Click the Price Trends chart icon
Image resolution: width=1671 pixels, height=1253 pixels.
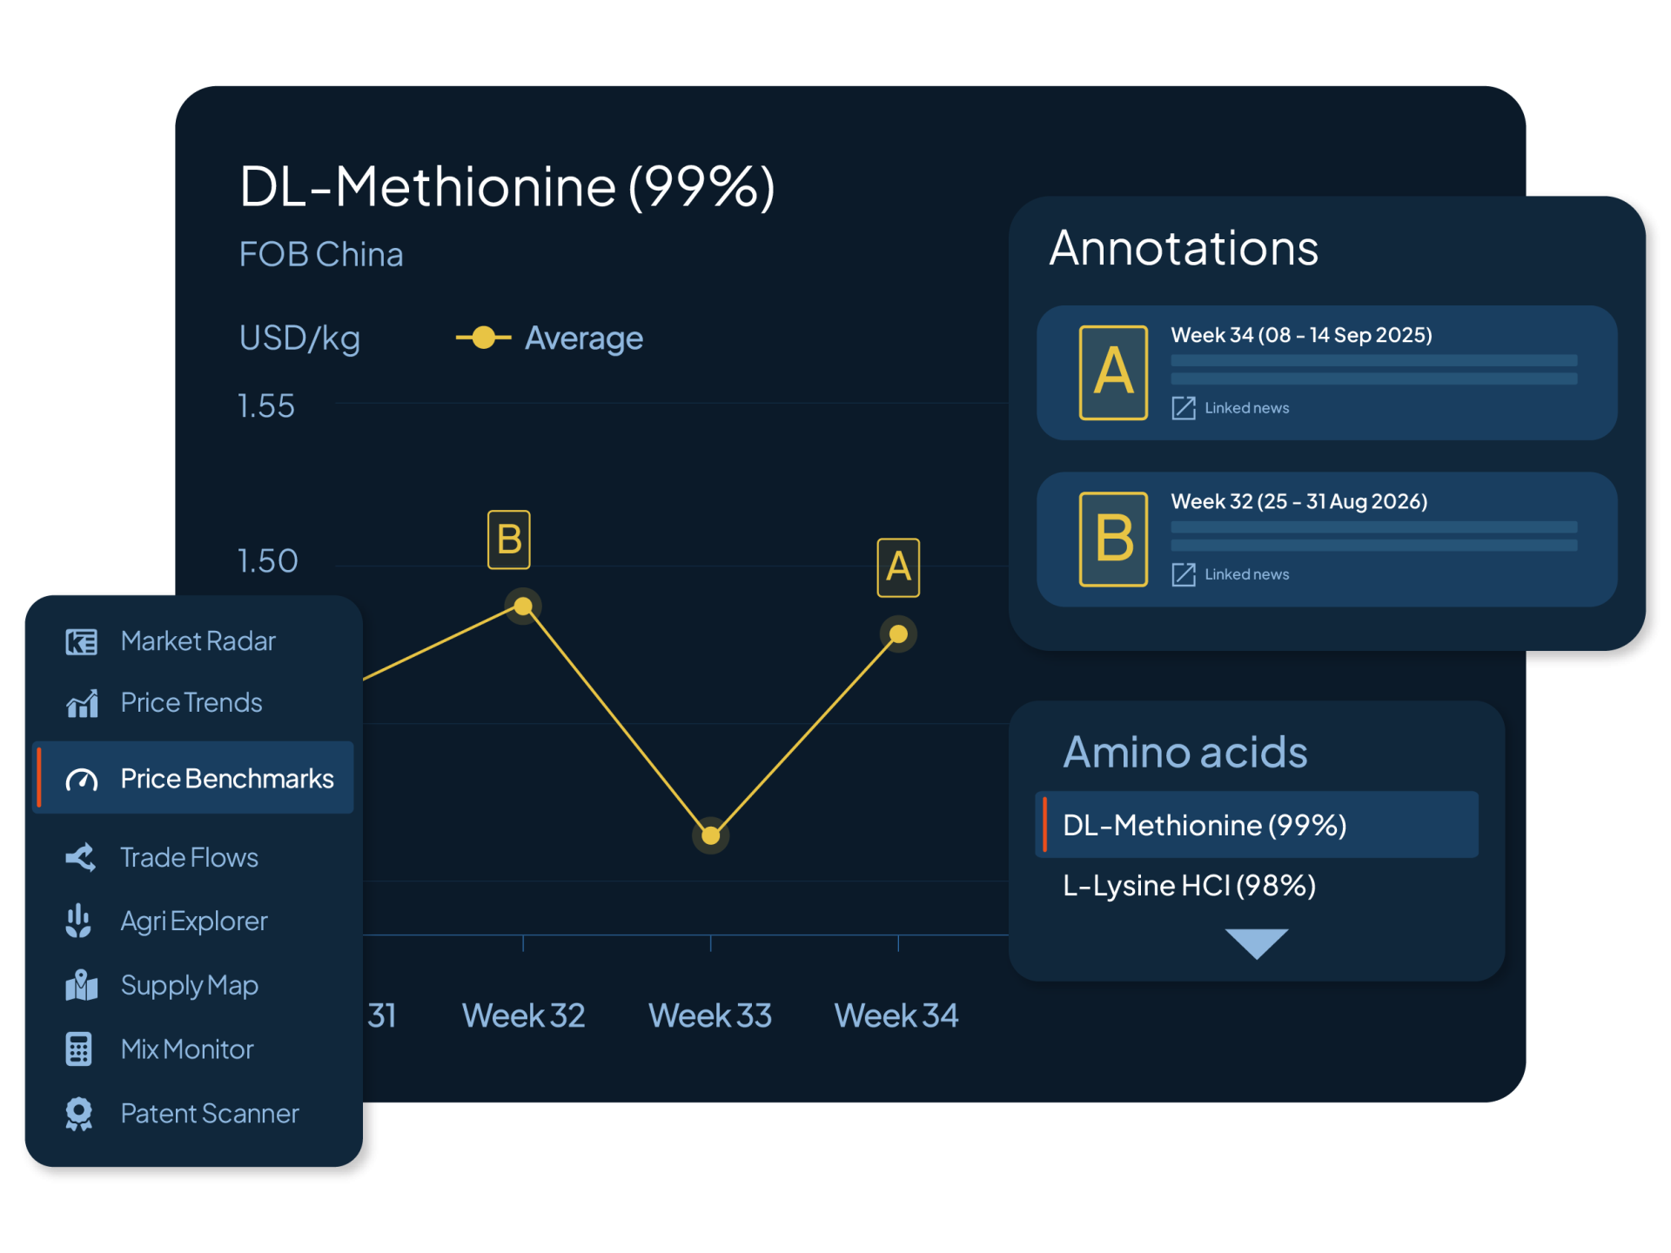coord(81,703)
